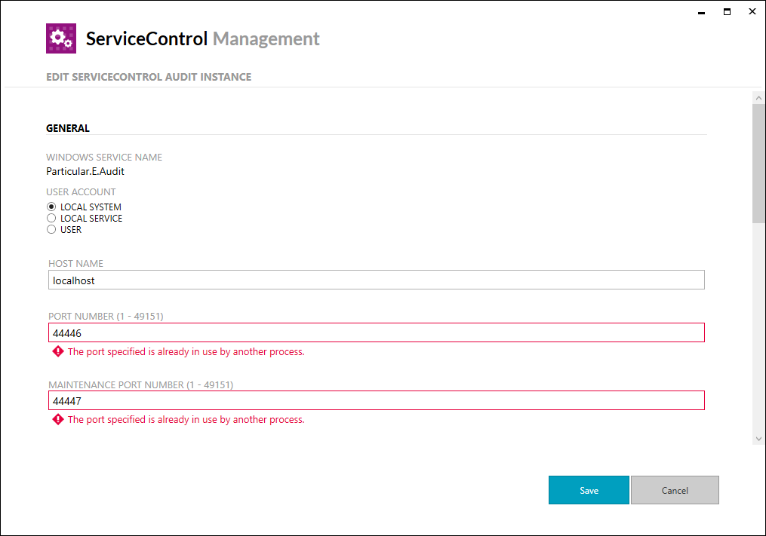The width and height of the screenshot is (766, 536).
Task: Click the port already in use error message
Action: coord(186,351)
